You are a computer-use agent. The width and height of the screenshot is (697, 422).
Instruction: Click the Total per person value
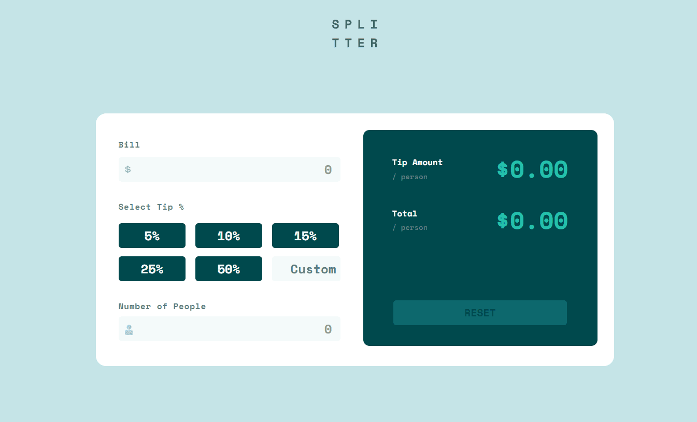click(x=532, y=220)
